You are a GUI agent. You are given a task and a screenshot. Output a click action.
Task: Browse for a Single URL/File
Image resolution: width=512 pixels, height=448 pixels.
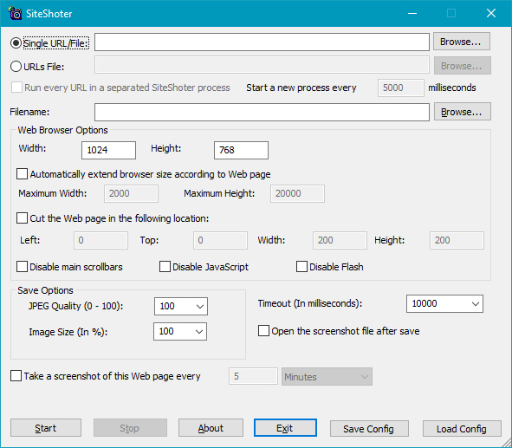tap(462, 42)
